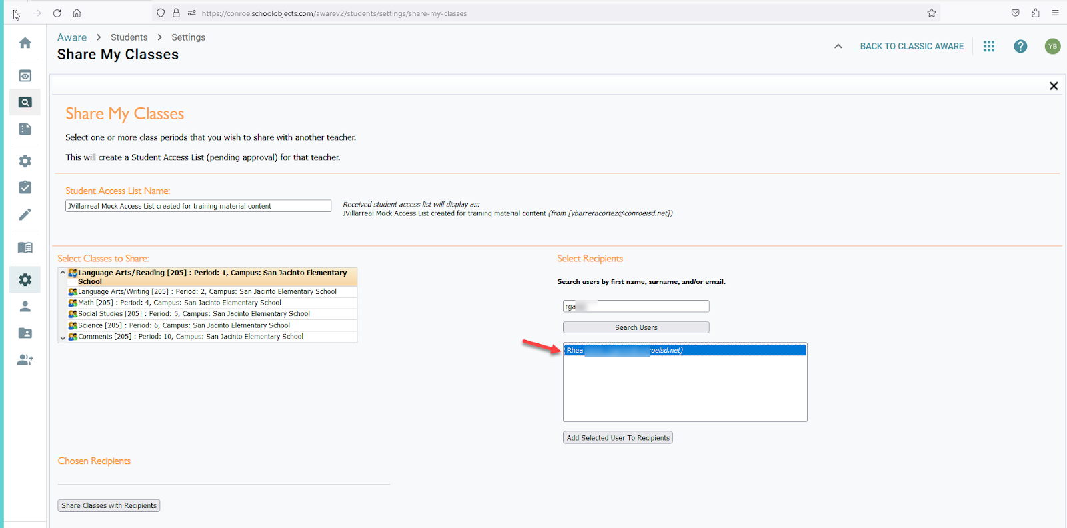Click the YB user avatar
The height and width of the screenshot is (528, 1067).
(1052, 46)
